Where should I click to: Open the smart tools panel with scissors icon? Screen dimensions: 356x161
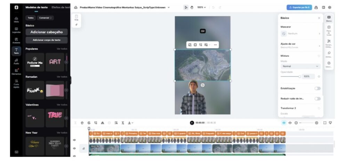point(329,43)
